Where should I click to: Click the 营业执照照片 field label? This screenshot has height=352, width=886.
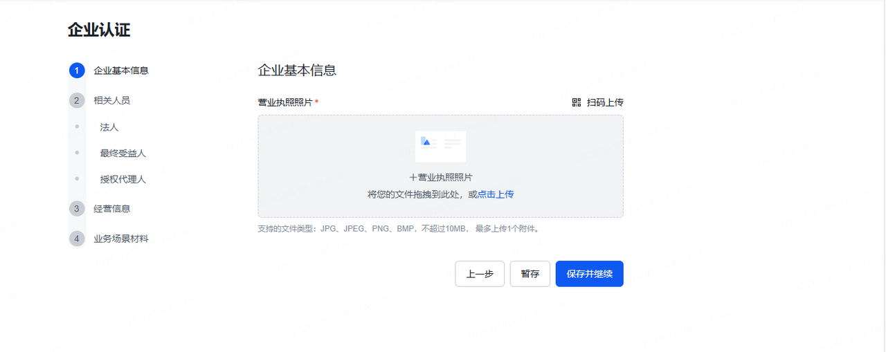click(x=285, y=102)
